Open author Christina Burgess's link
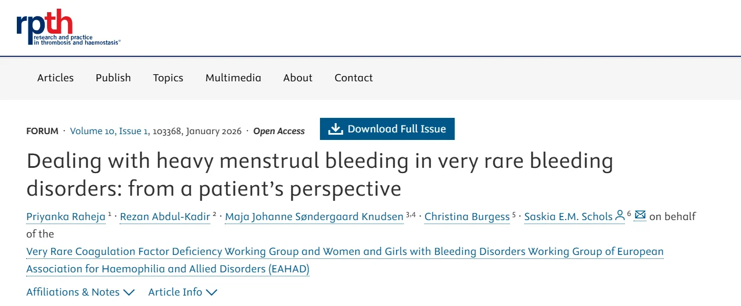The height and width of the screenshot is (306, 741). tap(467, 217)
